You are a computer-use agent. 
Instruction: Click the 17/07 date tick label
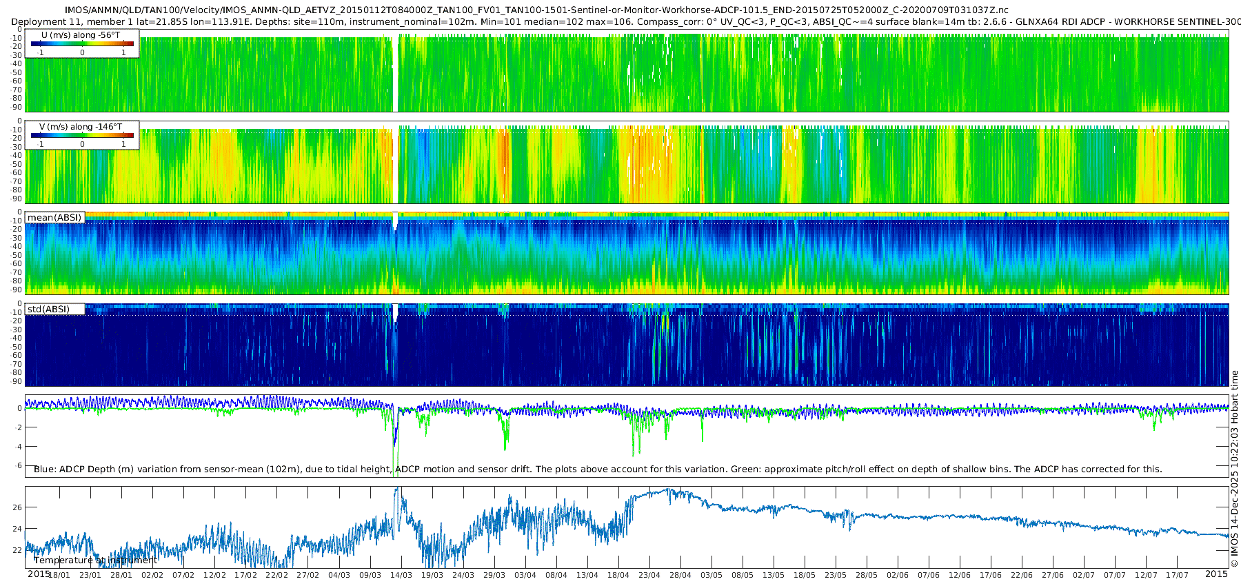click(x=1177, y=575)
